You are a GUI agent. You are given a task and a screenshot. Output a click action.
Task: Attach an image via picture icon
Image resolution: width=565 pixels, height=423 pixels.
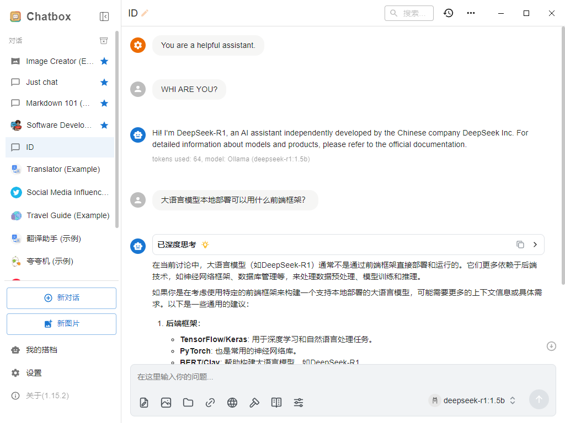click(x=166, y=403)
